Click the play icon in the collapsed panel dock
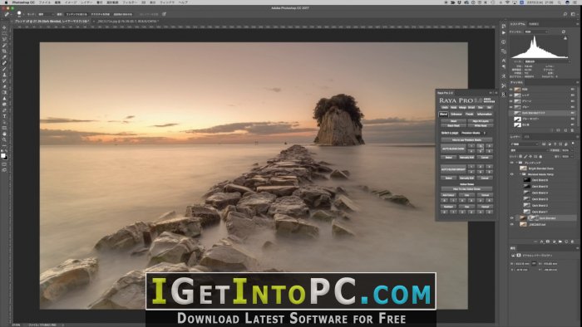This screenshot has width=582, height=327. tap(504, 32)
